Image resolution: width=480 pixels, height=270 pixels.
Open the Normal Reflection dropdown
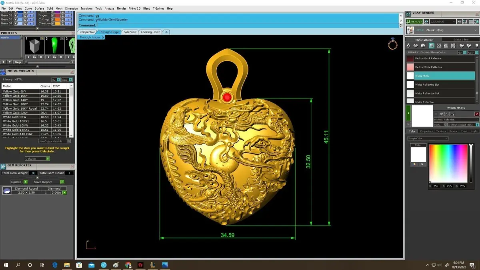pos(456,120)
